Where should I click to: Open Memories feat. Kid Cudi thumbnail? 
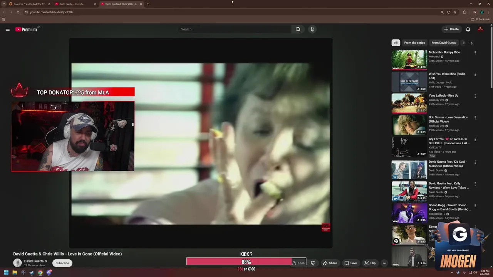[409, 169]
